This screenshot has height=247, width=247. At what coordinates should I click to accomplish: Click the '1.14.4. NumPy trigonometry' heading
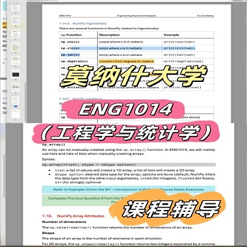click(x=83, y=23)
